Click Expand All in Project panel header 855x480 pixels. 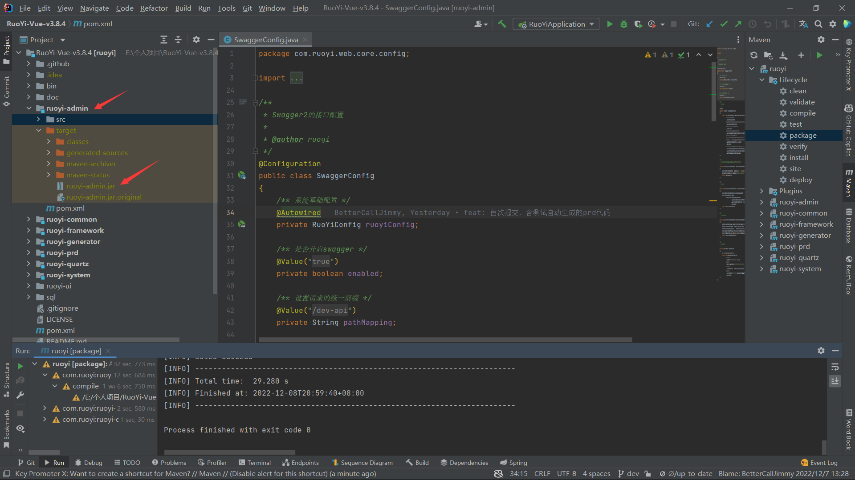coord(164,40)
